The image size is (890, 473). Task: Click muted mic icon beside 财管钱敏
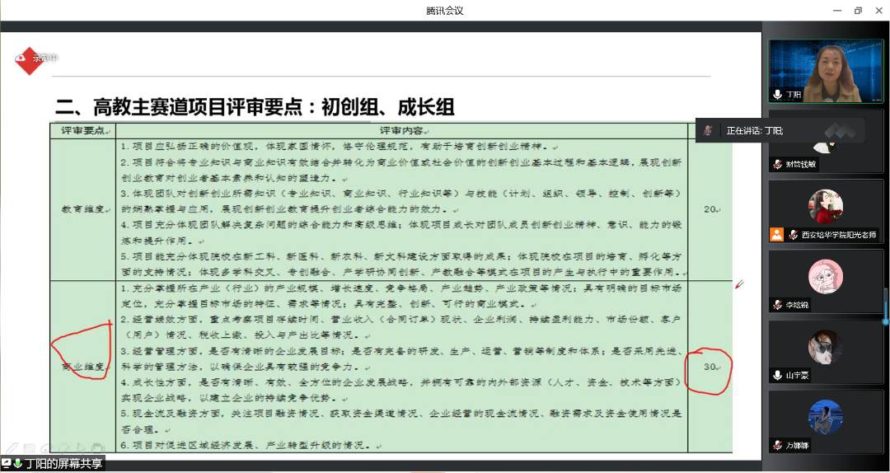[x=777, y=165]
